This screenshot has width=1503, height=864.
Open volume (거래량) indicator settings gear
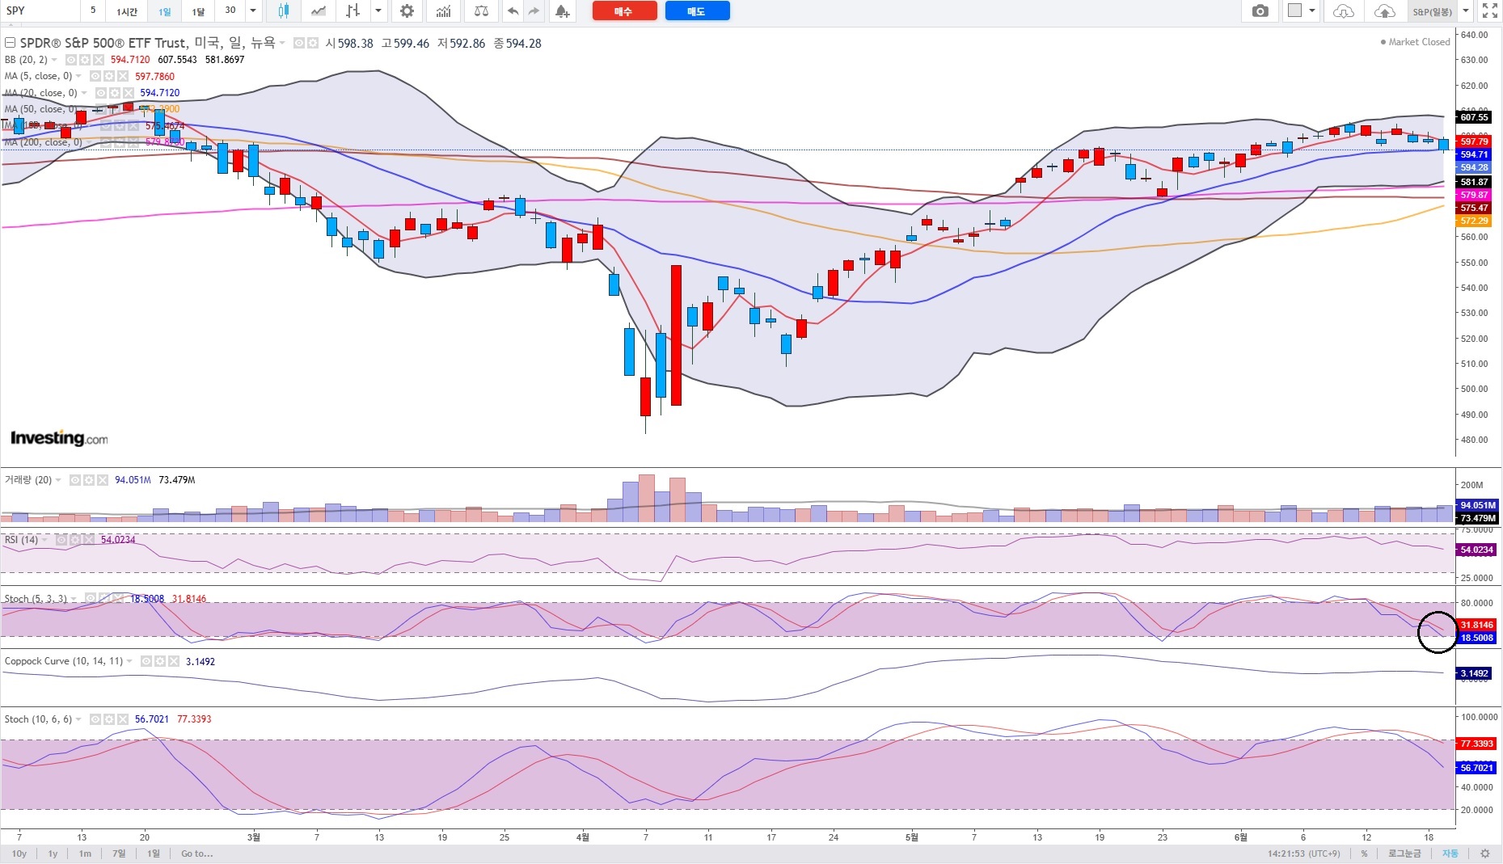click(x=89, y=480)
